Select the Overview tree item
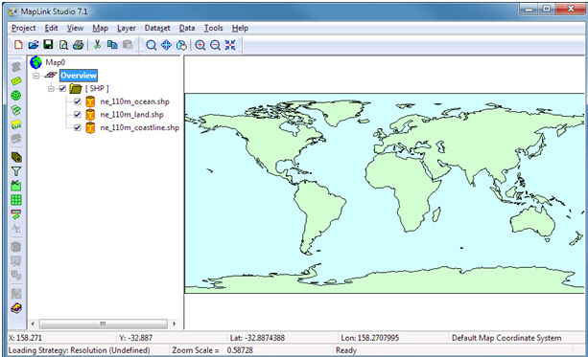 click(x=79, y=76)
